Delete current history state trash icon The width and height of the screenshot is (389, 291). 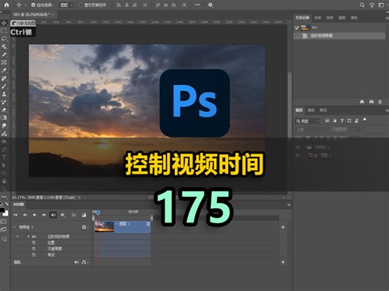(380, 101)
